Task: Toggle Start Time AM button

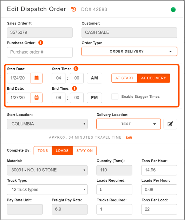Action: [x=94, y=78]
